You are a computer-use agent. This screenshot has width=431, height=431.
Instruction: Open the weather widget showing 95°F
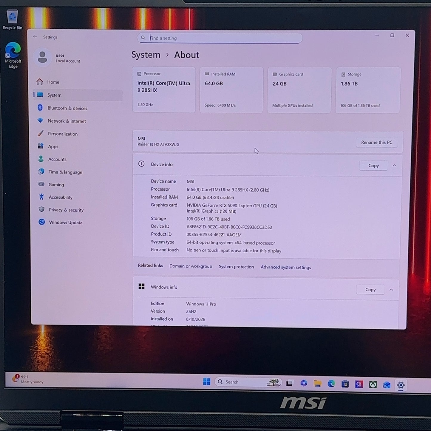pyautogui.click(x=28, y=379)
